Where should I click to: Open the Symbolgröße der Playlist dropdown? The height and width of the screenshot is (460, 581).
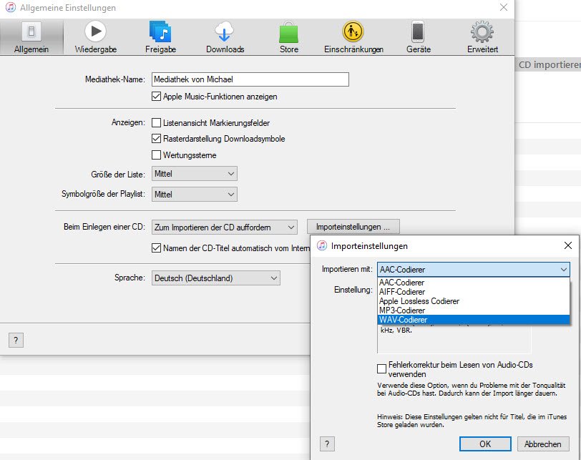click(195, 194)
